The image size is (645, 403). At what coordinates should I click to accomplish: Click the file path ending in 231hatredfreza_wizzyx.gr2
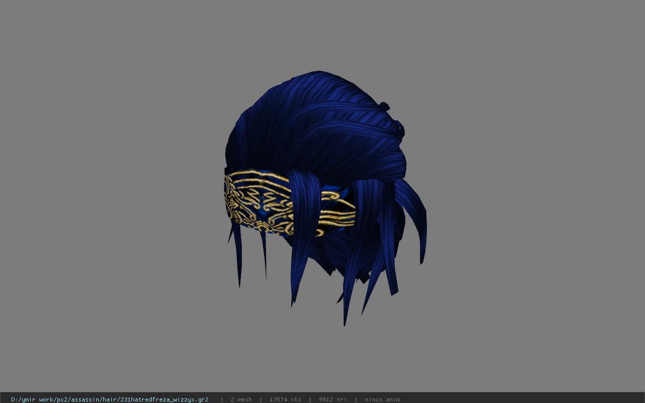pos(110,399)
